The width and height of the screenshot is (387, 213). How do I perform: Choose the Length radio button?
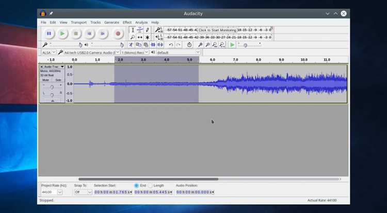pyautogui.click(x=150, y=185)
